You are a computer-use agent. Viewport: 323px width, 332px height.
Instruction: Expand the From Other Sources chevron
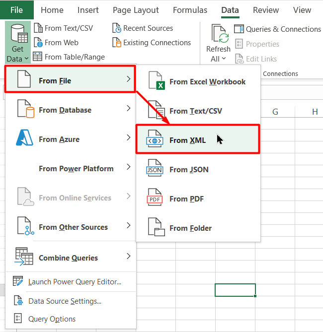[x=129, y=225]
